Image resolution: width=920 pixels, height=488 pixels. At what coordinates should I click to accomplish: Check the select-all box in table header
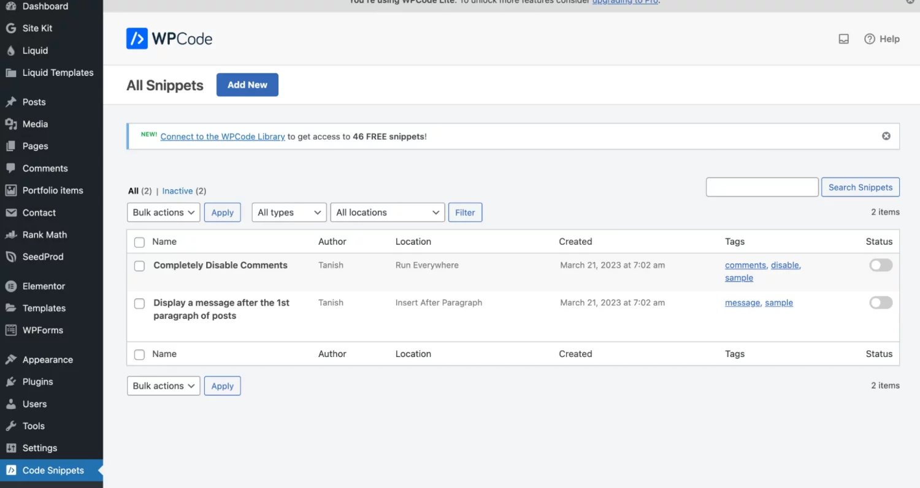pos(139,242)
